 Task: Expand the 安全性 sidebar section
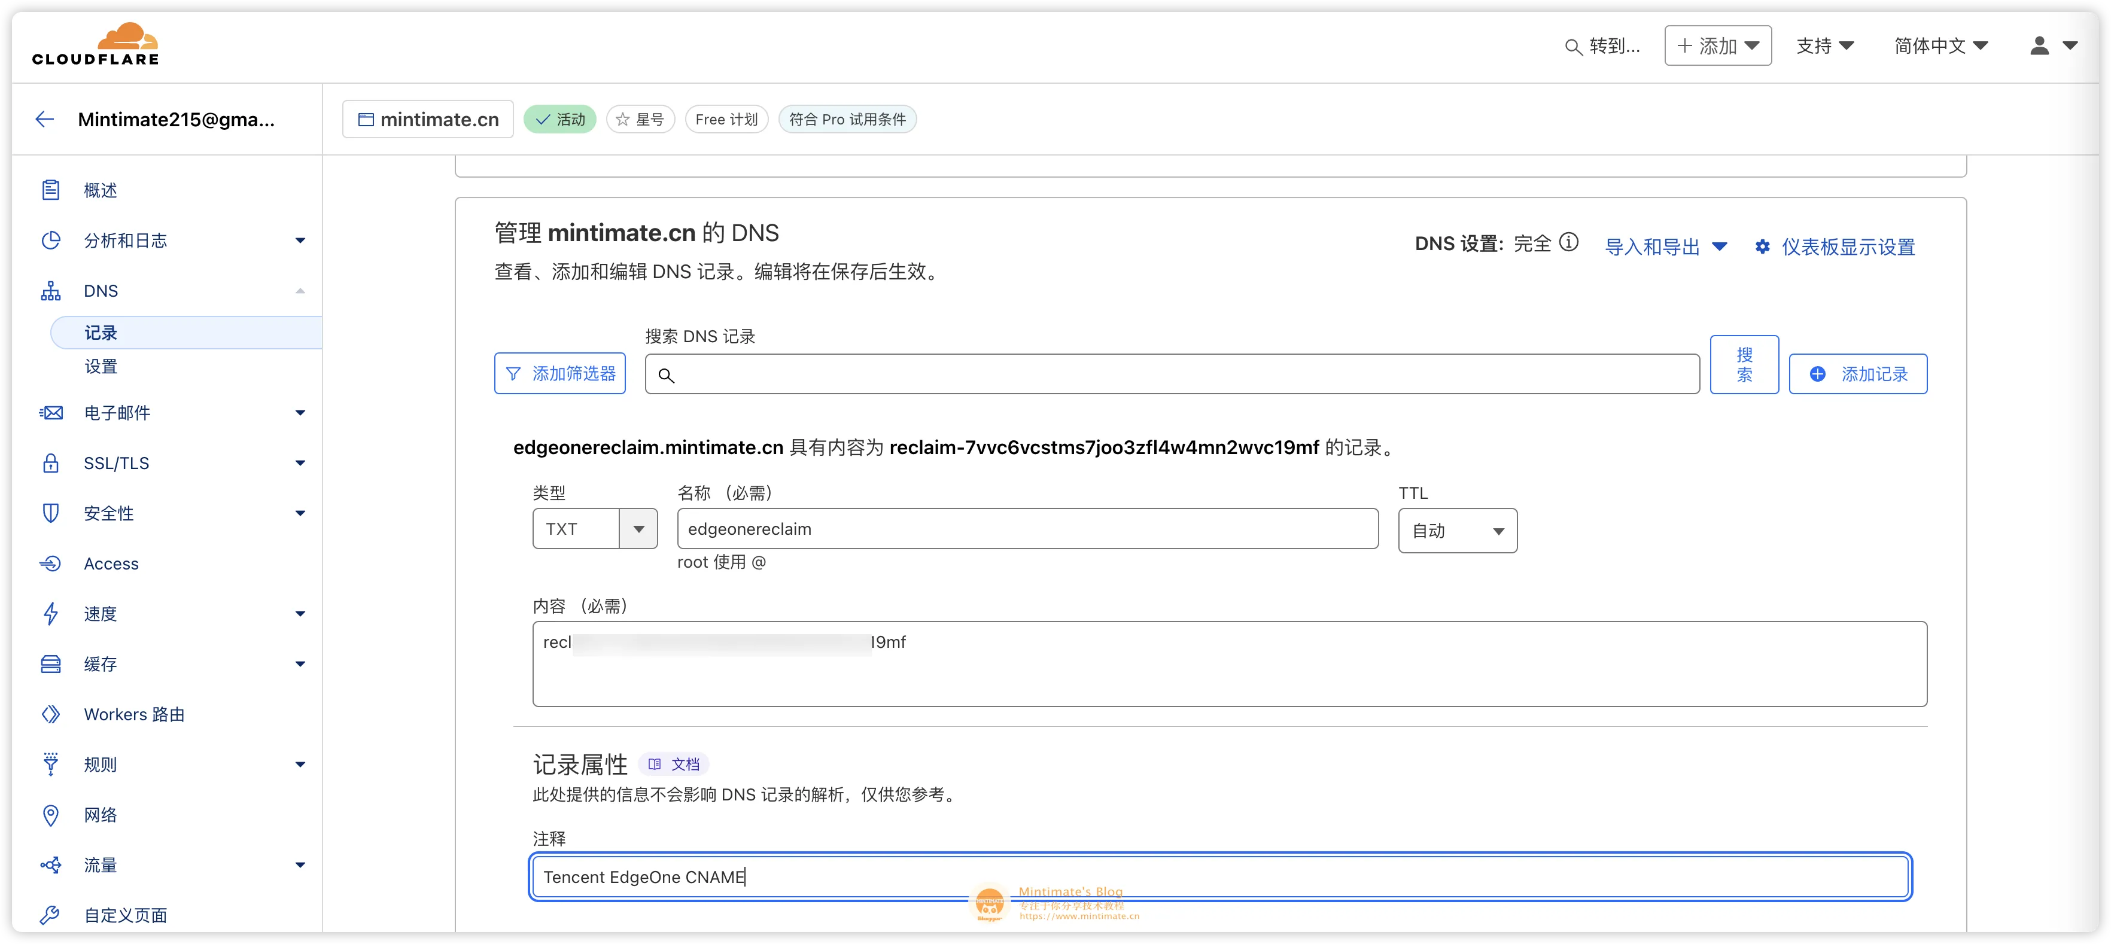tap(300, 513)
